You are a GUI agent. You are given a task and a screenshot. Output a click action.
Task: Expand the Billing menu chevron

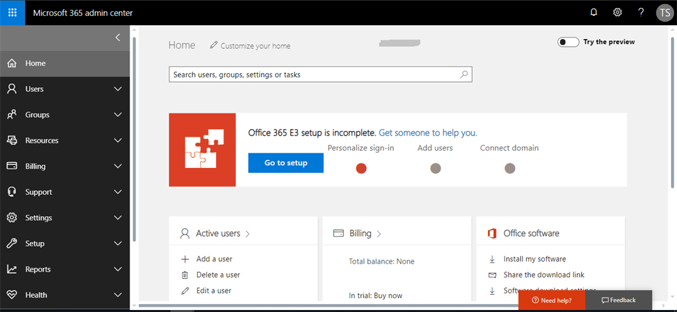tap(118, 166)
